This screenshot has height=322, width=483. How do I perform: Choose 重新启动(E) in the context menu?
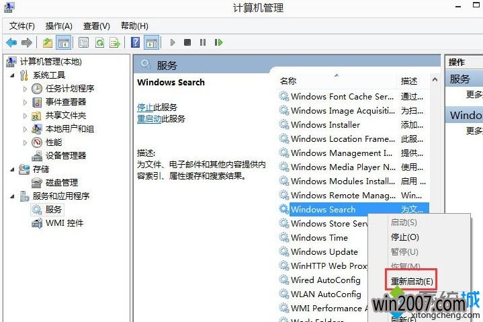(x=412, y=281)
